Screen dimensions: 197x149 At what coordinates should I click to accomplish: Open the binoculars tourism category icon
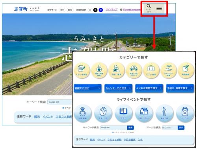(134, 70)
